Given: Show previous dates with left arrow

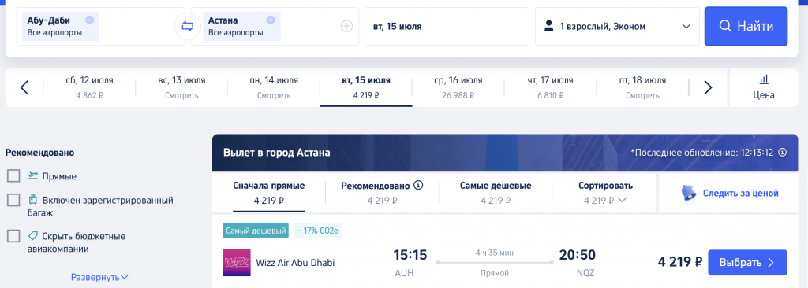Looking at the screenshot, I should [24, 87].
